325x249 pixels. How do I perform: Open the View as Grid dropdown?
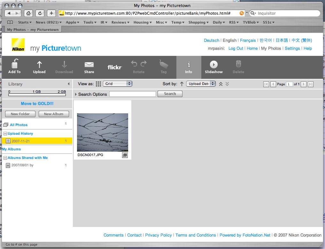[x=118, y=84]
